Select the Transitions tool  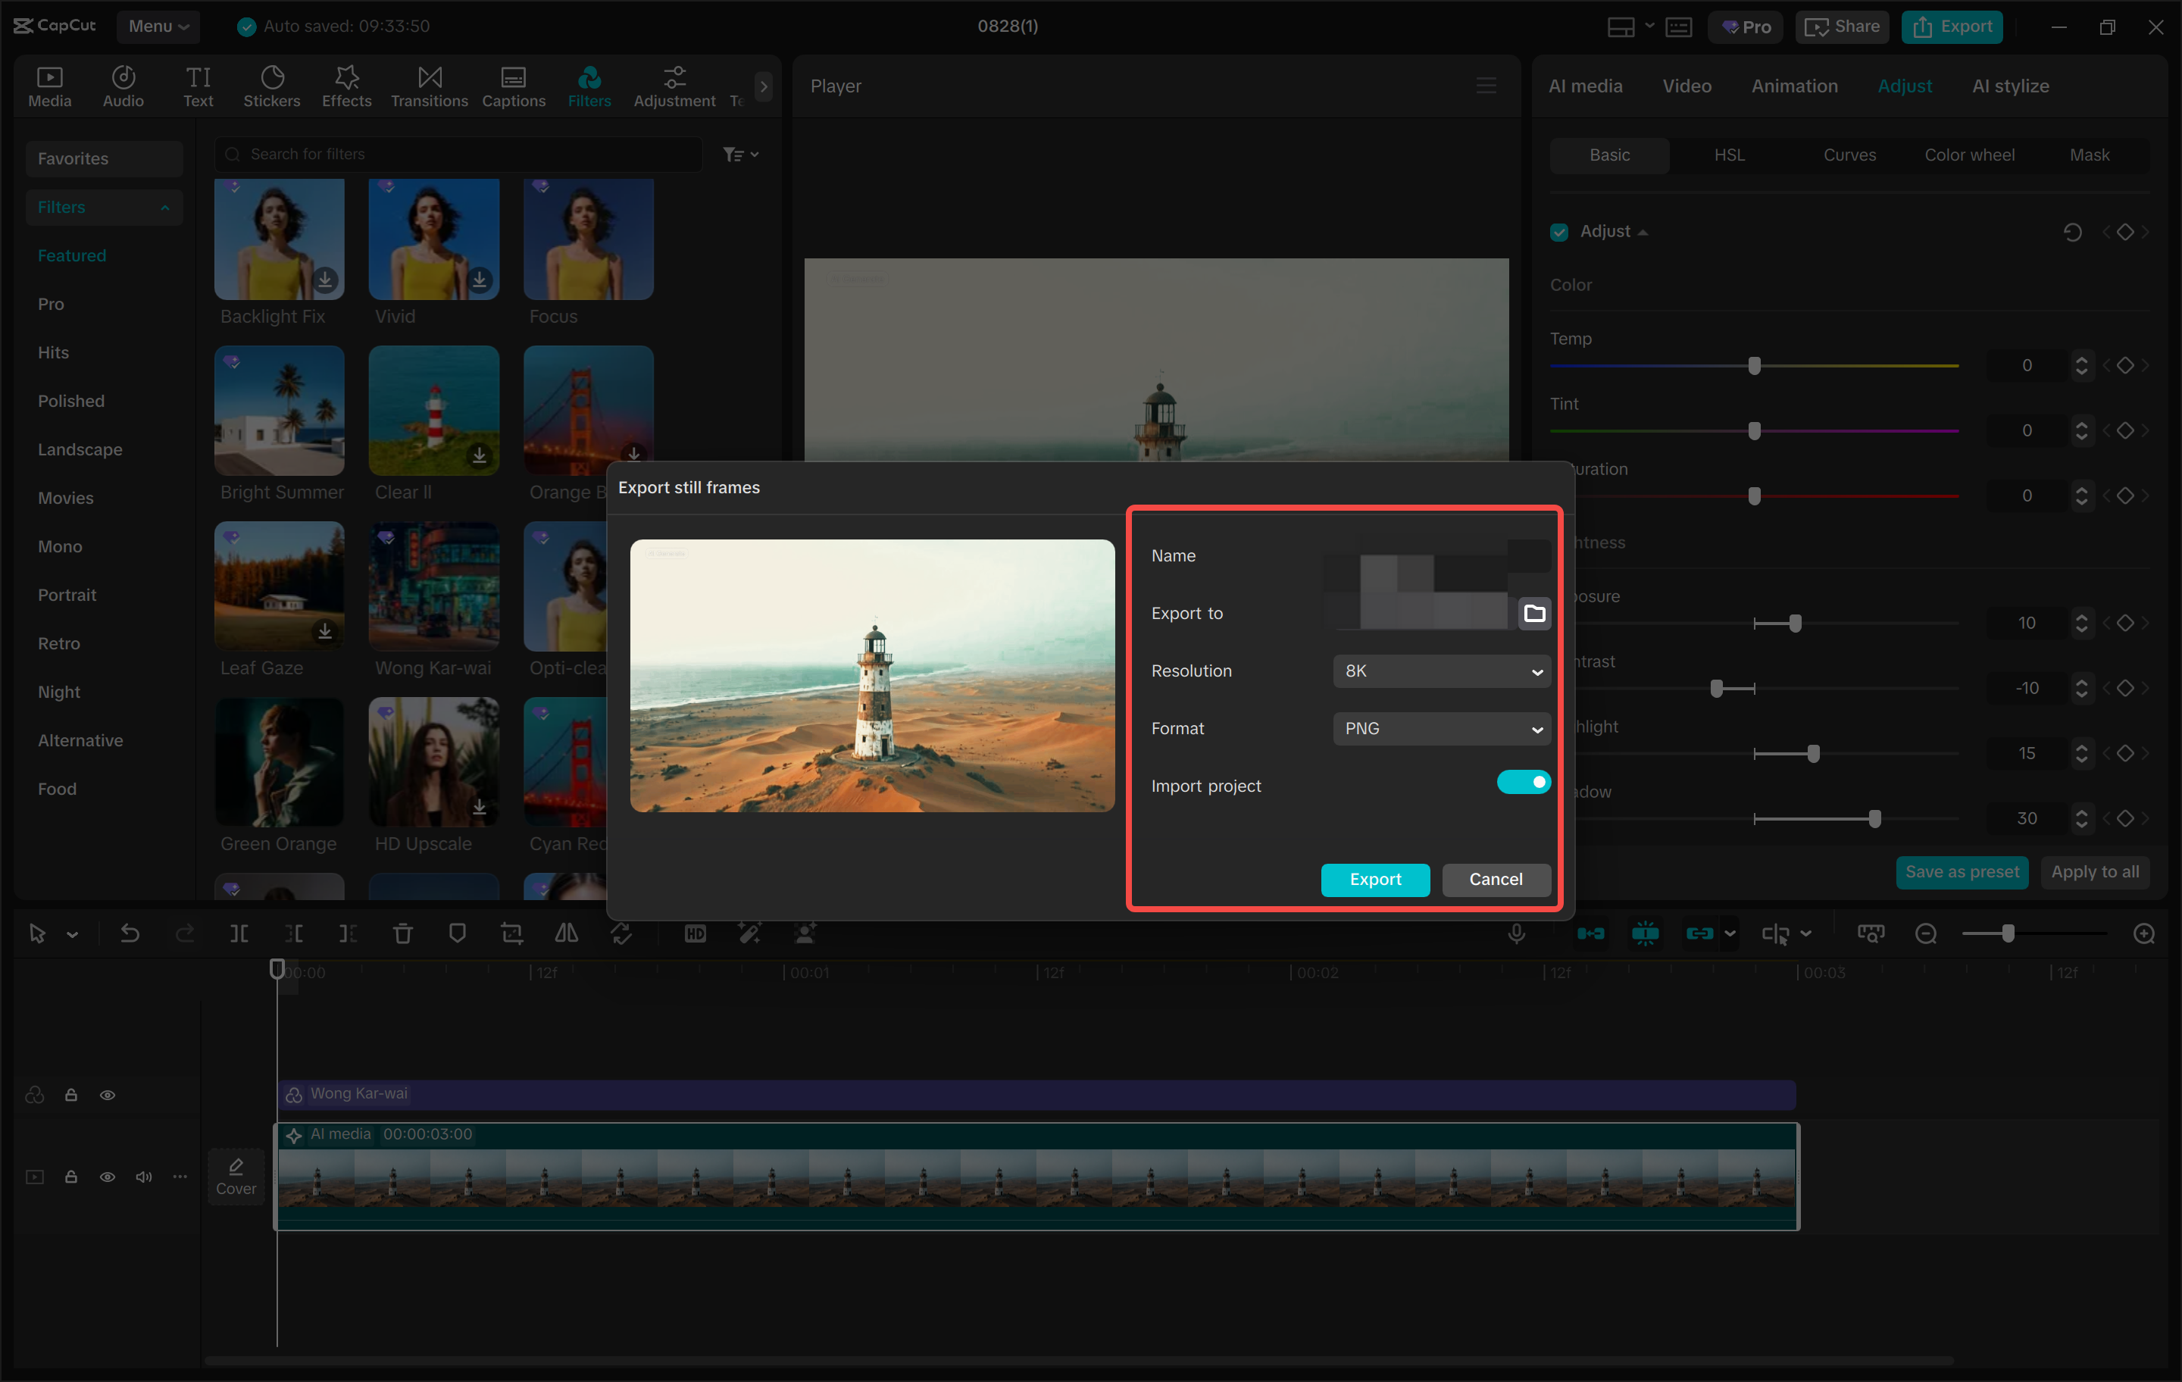pyautogui.click(x=429, y=85)
